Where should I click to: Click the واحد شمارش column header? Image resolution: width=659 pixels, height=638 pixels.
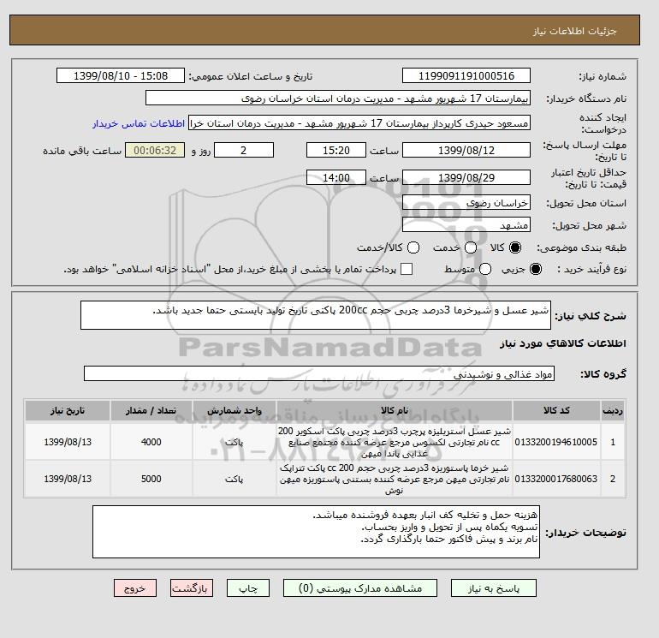pos(235,410)
